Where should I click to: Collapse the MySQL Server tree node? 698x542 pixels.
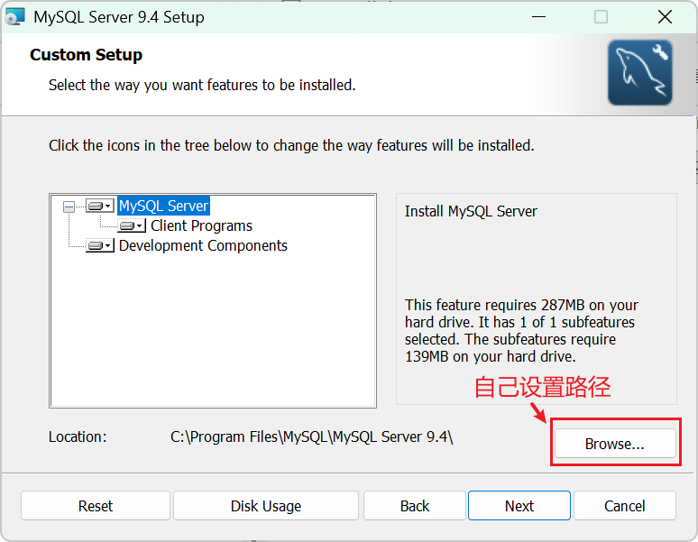click(69, 207)
